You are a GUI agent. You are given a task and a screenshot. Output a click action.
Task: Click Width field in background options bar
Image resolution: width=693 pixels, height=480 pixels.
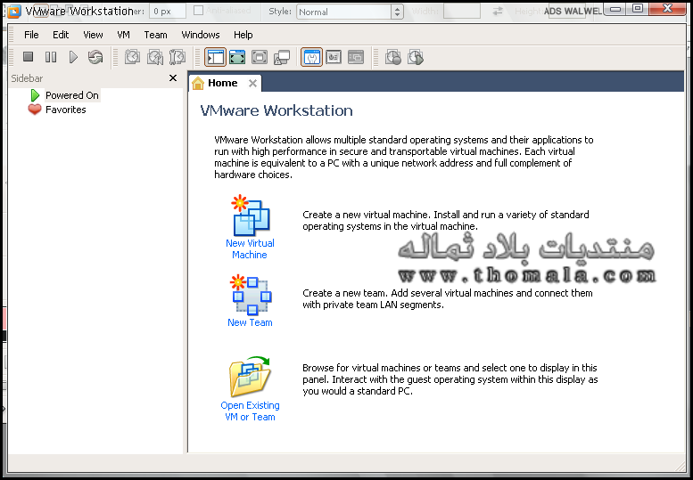tap(462, 12)
